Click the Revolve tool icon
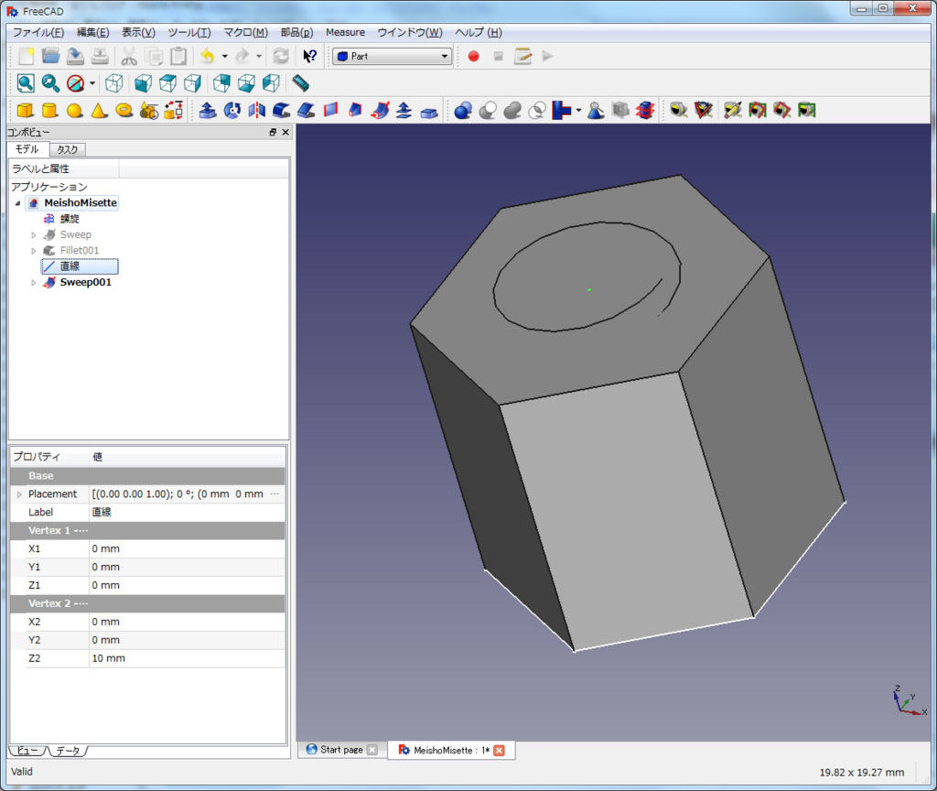The width and height of the screenshot is (937, 791). tap(232, 110)
